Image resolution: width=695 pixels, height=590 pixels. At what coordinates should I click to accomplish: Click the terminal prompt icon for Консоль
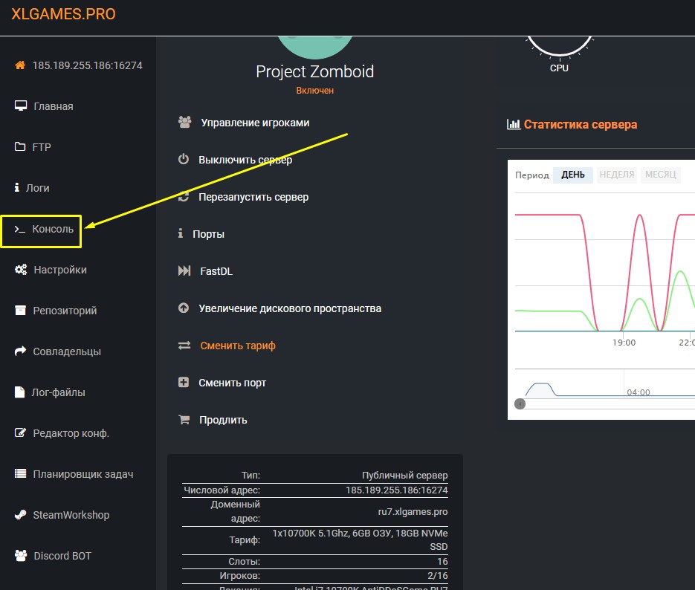tap(20, 229)
